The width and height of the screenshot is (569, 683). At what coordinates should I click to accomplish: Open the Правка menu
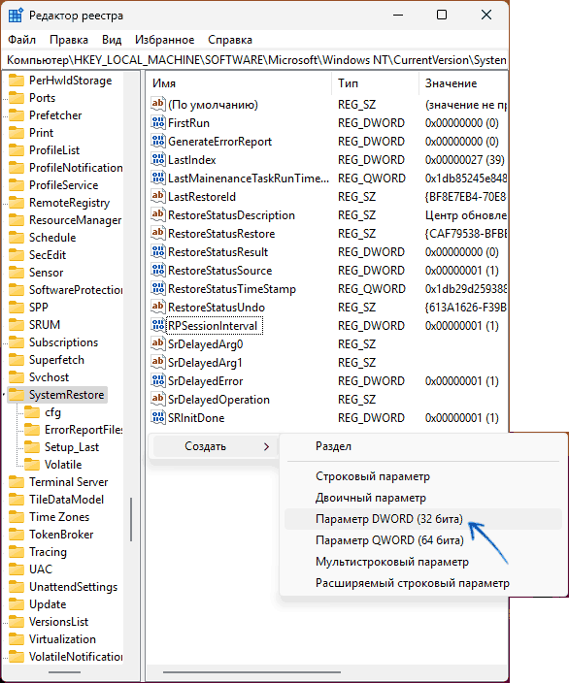(69, 40)
